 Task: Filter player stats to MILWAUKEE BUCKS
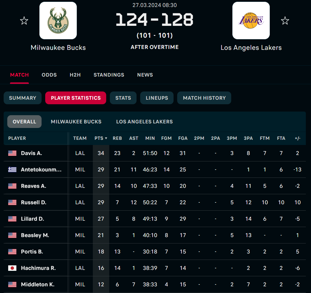click(x=76, y=122)
